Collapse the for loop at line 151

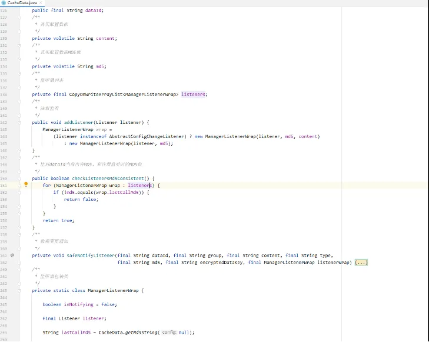click(x=19, y=186)
